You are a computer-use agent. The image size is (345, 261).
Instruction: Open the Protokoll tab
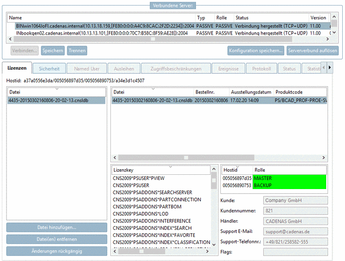pyautogui.click(x=262, y=69)
